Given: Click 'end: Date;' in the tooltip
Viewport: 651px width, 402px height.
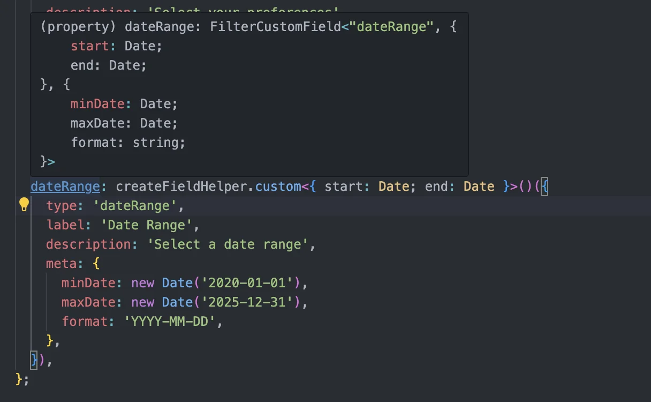Looking at the screenshot, I should (x=109, y=65).
